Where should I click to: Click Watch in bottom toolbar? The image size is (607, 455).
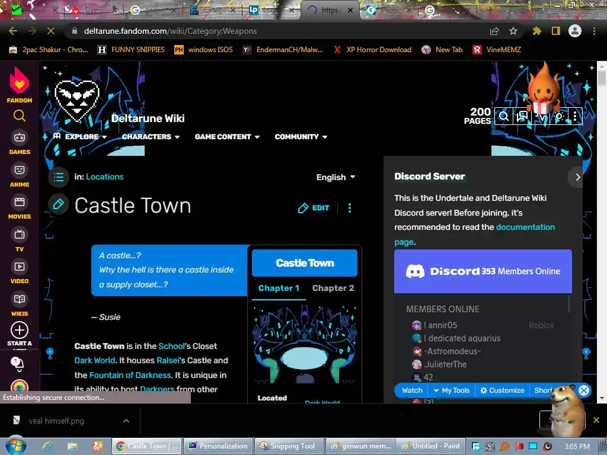coord(412,390)
